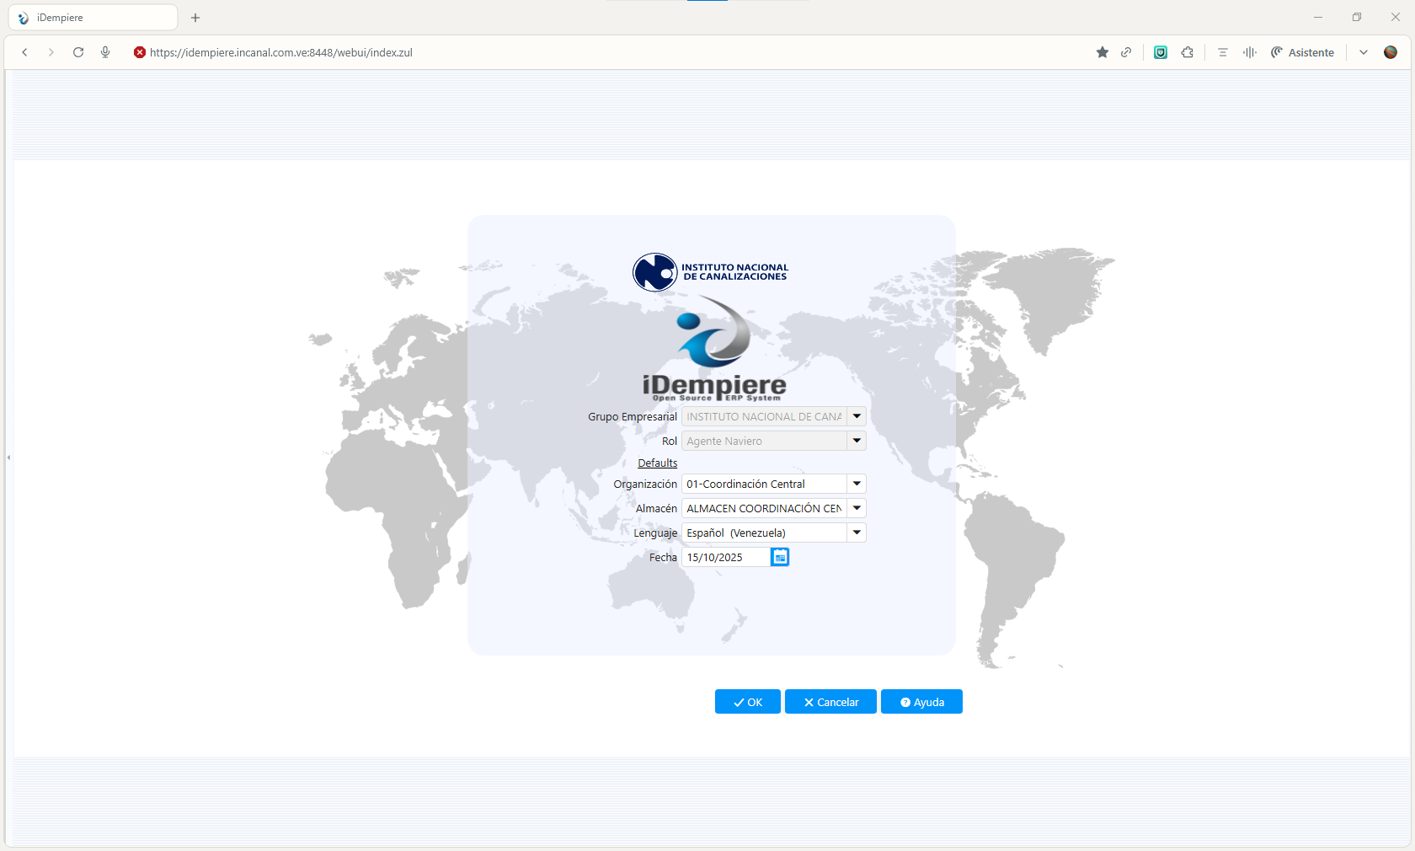Screen dimensions: 1415x851
Task: Expand the Rol dropdown arrow
Action: 857,441
